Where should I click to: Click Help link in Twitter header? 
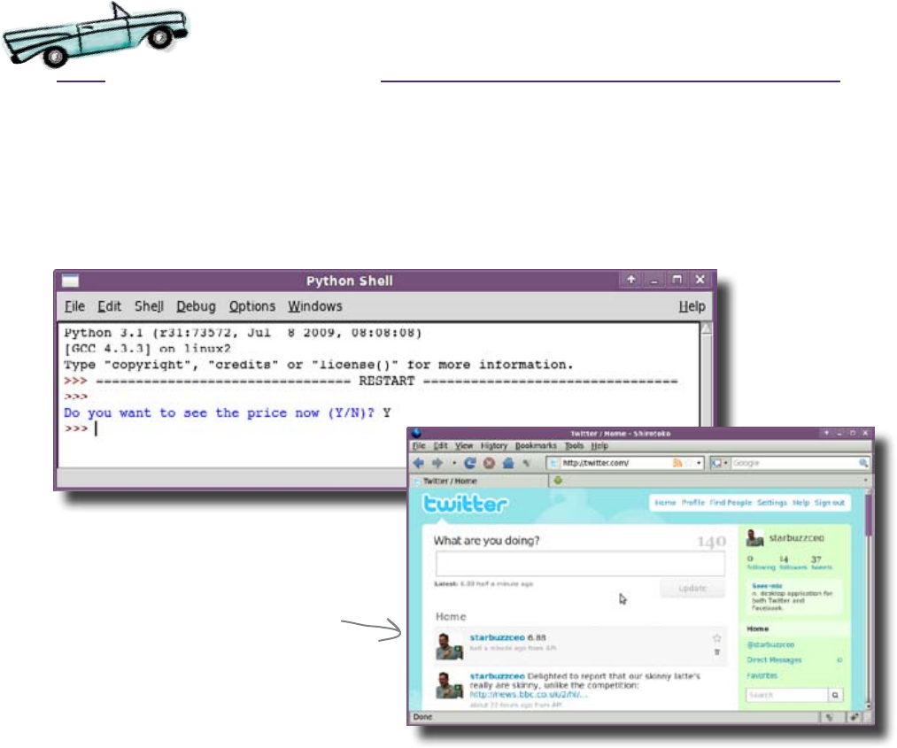click(x=800, y=503)
